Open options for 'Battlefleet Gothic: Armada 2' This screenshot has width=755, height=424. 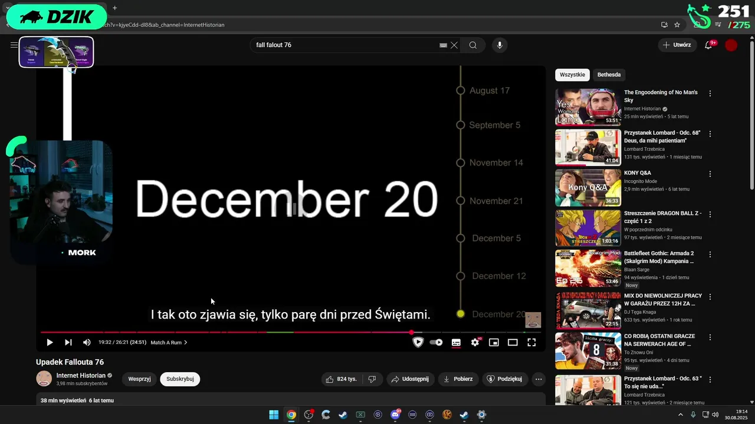(x=710, y=254)
